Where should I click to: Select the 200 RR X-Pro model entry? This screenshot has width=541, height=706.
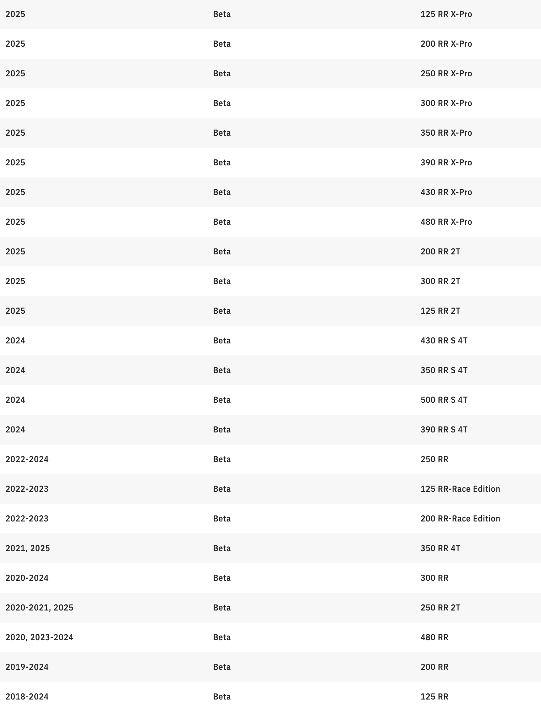(x=446, y=44)
